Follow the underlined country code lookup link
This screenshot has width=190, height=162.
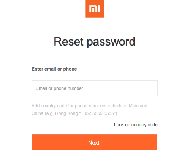(136, 125)
